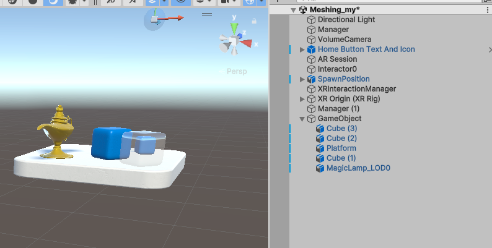The height and width of the screenshot is (248, 492).
Task: Click the orientation gizmo center cube
Action: 233,41
